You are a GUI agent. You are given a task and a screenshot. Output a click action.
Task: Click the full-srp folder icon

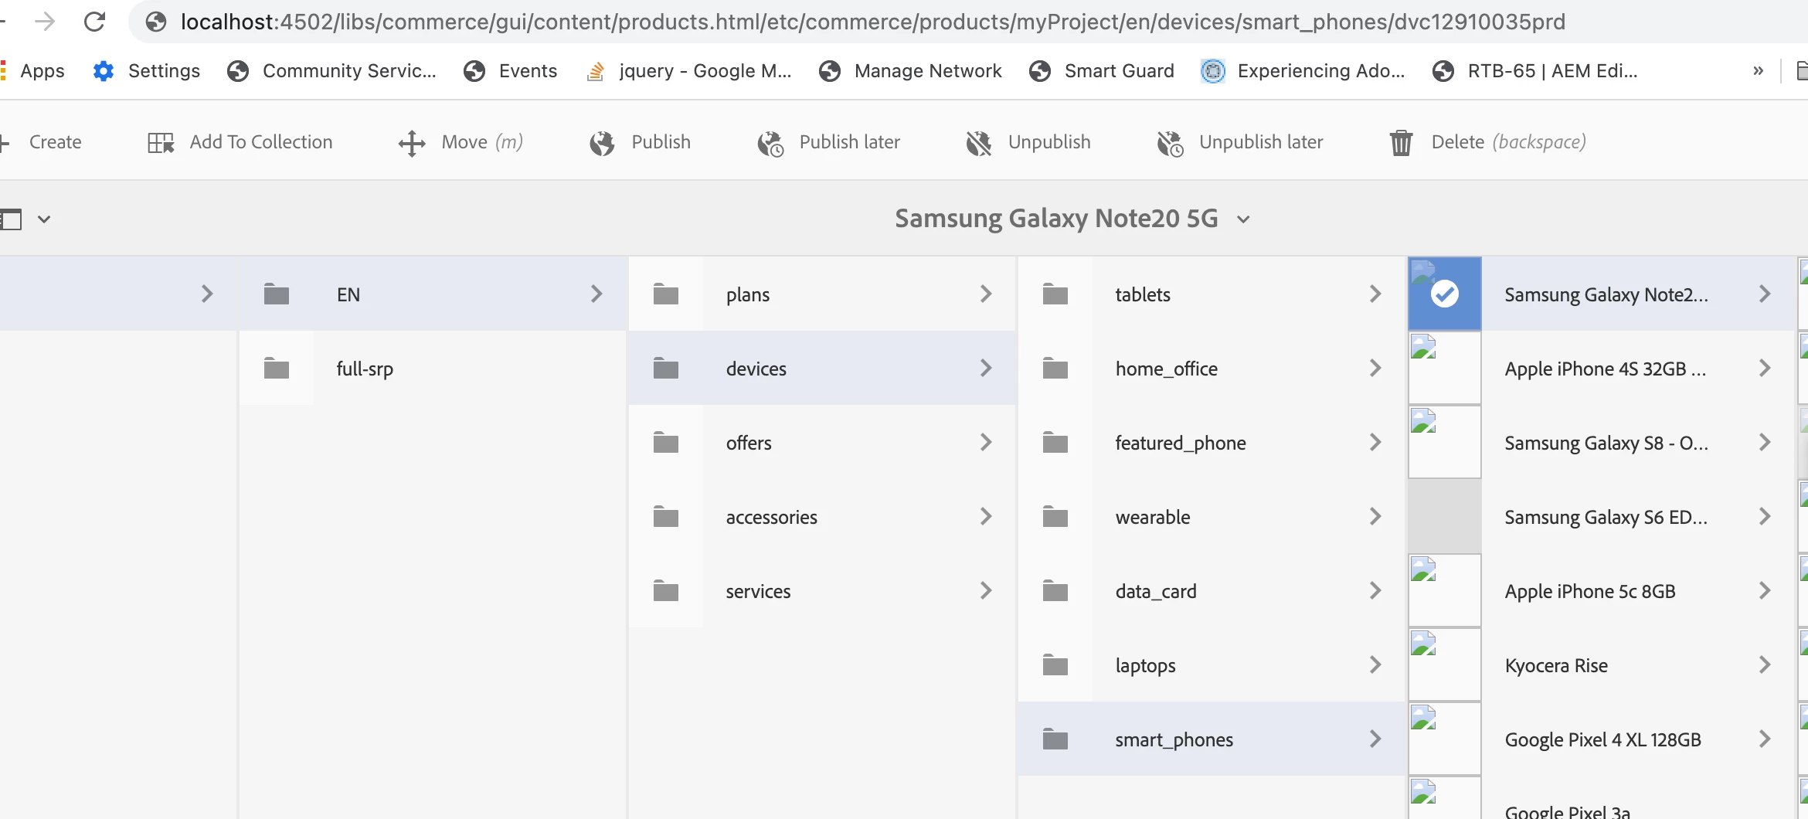[277, 369]
